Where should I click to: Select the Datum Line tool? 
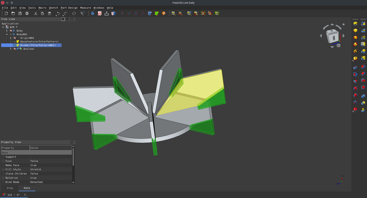click(129, 13)
